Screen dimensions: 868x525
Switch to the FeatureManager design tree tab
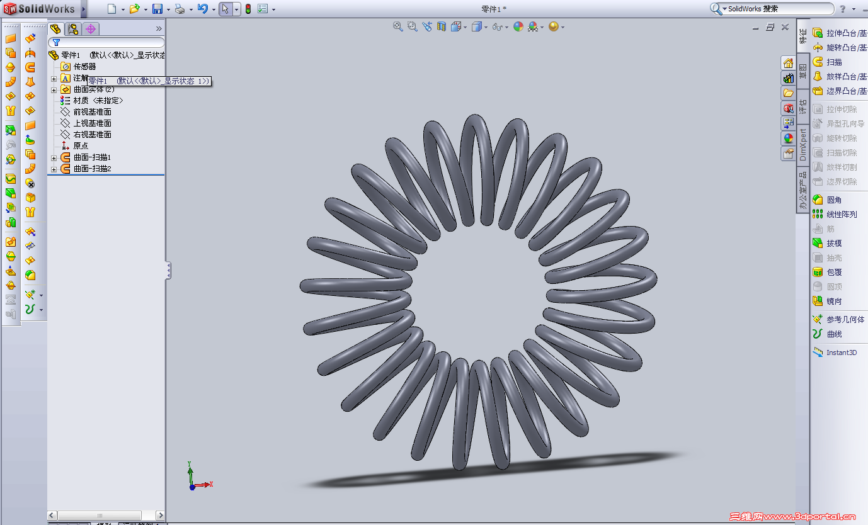click(56, 29)
